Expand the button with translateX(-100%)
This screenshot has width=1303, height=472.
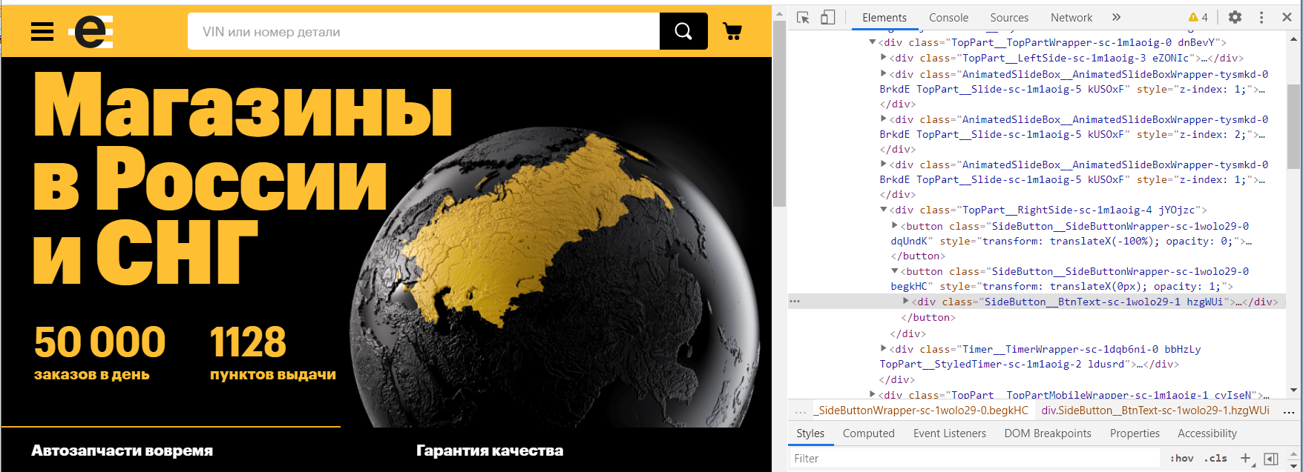[x=895, y=226]
